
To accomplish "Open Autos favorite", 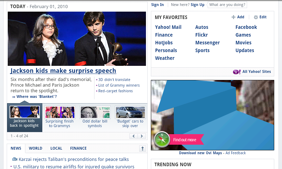I will (202, 27).
